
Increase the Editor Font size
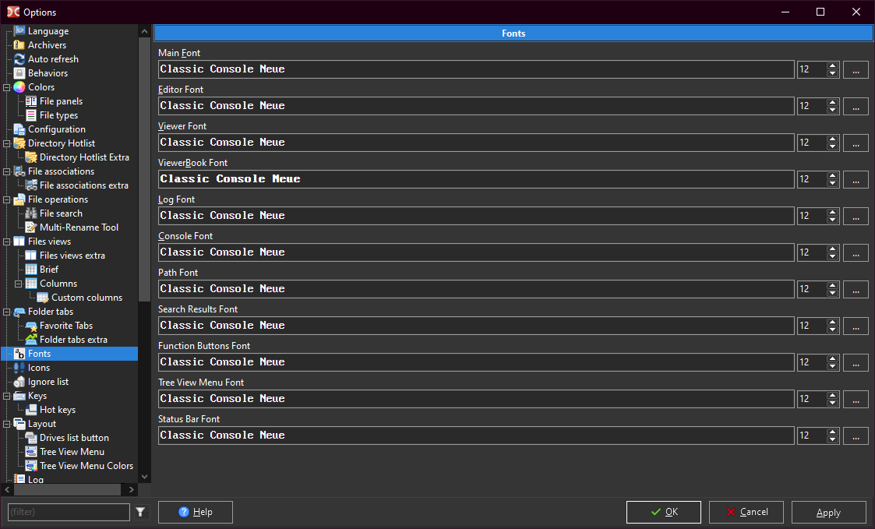coord(833,102)
